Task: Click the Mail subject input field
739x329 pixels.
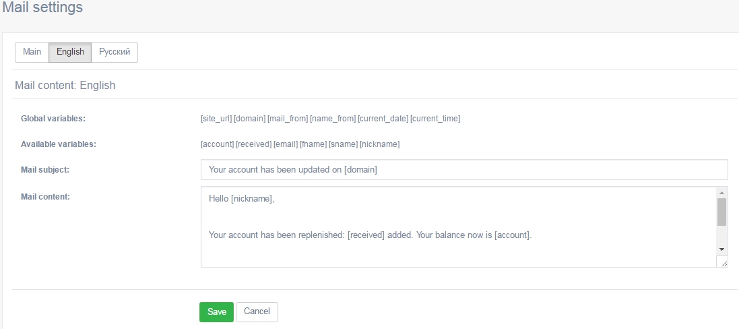Action: tap(464, 170)
